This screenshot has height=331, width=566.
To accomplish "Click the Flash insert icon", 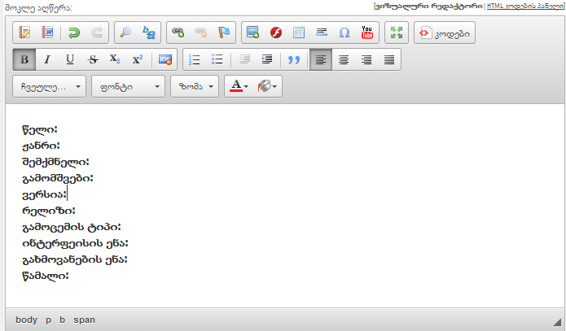I will (x=275, y=33).
